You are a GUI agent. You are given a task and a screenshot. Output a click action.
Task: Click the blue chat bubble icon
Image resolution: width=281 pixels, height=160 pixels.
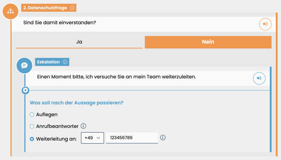(x=24, y=66)
